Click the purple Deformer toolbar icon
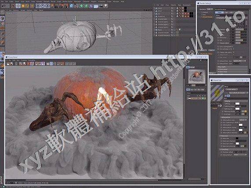The height and width of the screenshot is (188, 251). coord(91,6)
